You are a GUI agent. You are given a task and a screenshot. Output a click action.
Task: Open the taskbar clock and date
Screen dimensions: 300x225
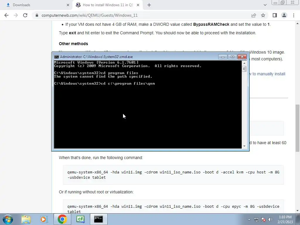pyautogui.click(x=285, y=219)
